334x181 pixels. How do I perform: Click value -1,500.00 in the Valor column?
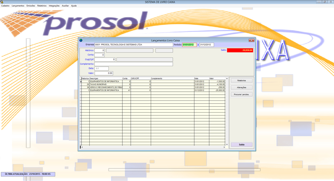pyautogui.click(x=220, y=81)
